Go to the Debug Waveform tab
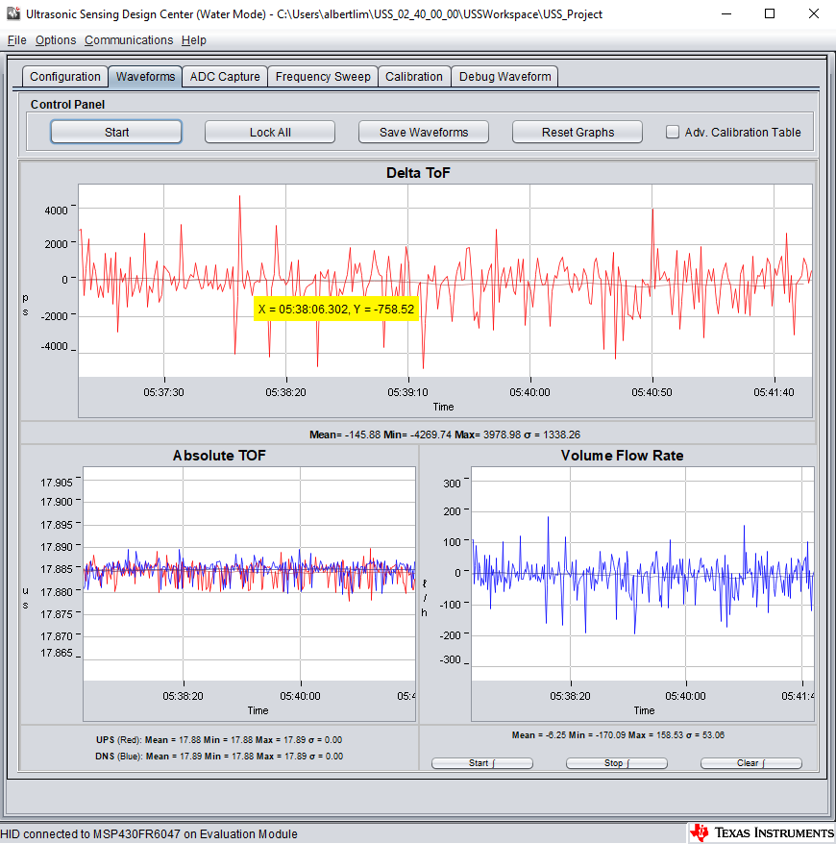 pyautogui.click(x=504, y=77)
